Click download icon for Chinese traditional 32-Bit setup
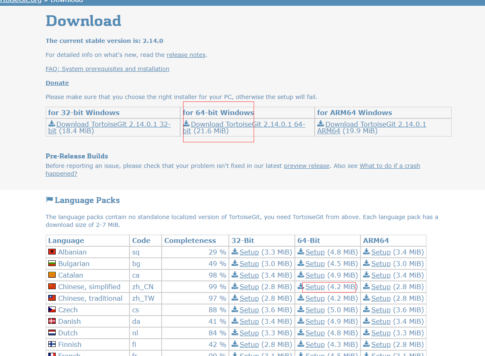Image resolution: width=485 pixels, height=356 pixels. [x=235, y=298]
